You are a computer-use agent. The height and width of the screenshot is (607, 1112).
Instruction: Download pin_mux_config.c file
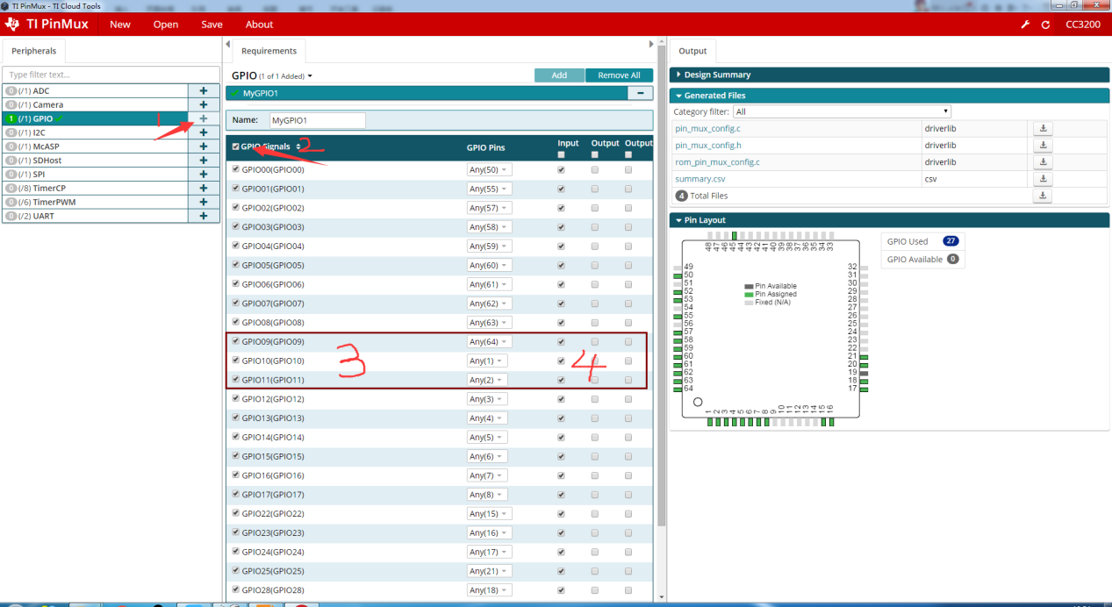(x=1043, y=129)
